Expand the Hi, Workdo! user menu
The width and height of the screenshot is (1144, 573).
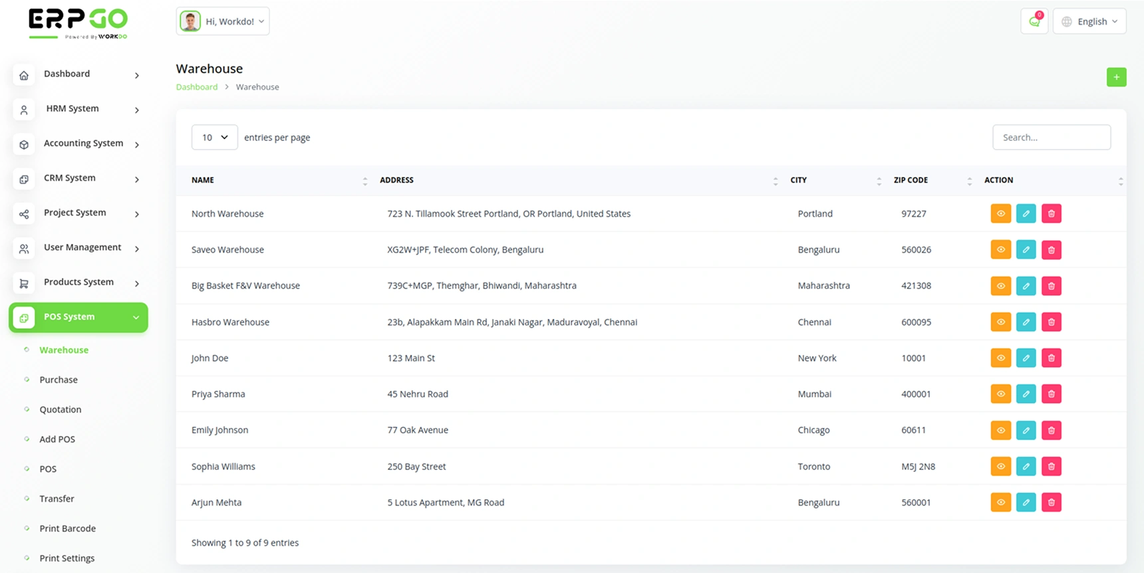point(223,21)
